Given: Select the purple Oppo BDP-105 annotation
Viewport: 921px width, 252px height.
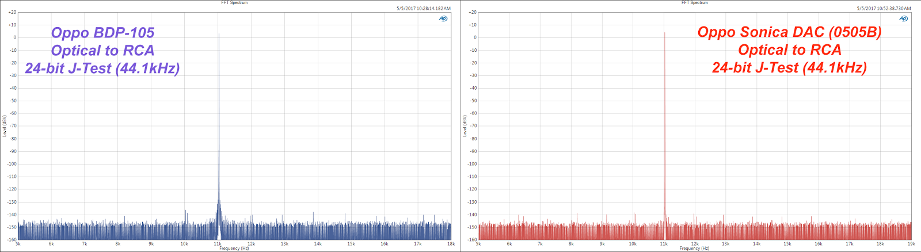Looking at the screenshot, I should pyautogui.click(x=103, y=33).
